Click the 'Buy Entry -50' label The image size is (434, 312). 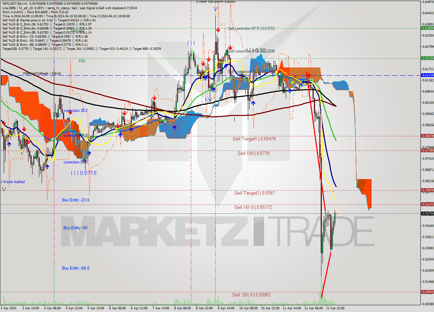75,228
